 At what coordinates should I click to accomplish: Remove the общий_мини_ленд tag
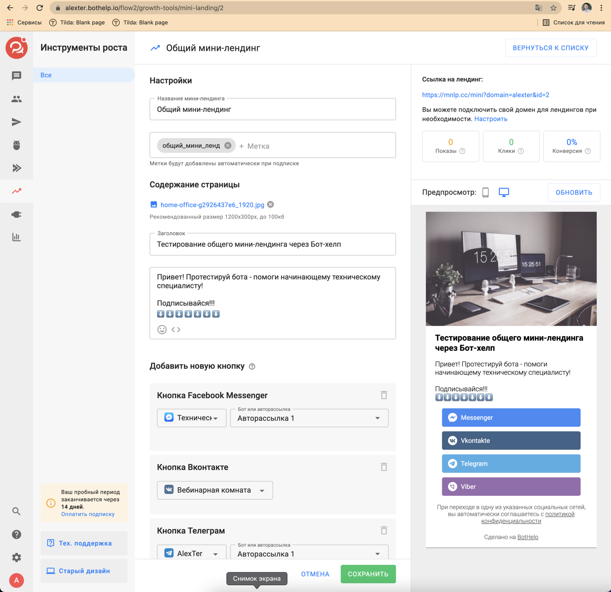228,145
